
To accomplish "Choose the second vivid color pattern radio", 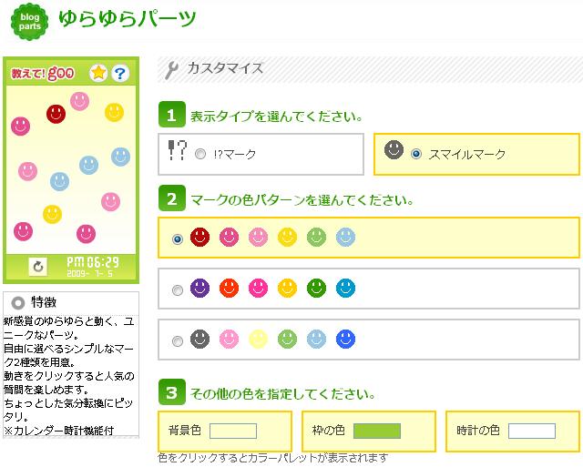I will click(x=178, y=290).
